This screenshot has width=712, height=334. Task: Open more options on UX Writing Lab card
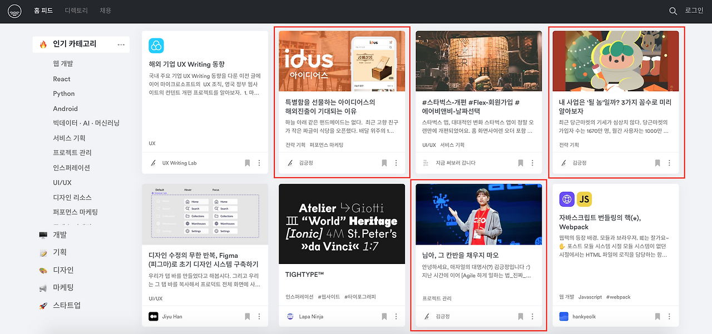tap(259, 163)
